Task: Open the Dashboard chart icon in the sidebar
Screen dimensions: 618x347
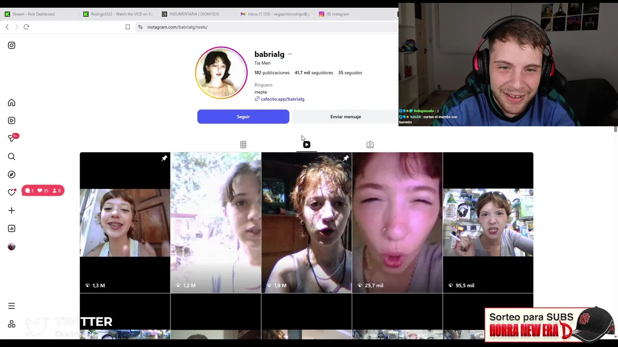Action: (12, 228)
